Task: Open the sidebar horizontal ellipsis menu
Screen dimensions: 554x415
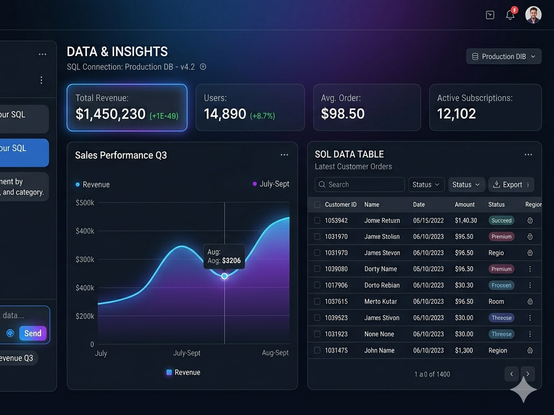Action: click(x=43, y=54)
